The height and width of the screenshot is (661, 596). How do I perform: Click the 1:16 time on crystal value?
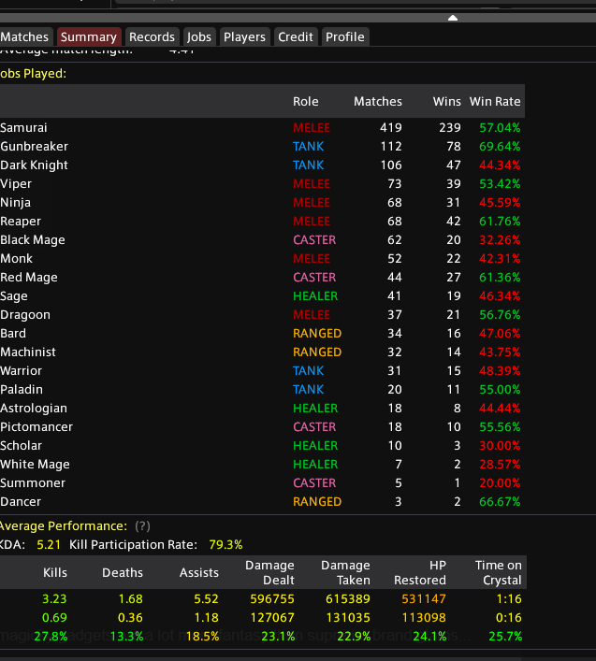(509, 599)
